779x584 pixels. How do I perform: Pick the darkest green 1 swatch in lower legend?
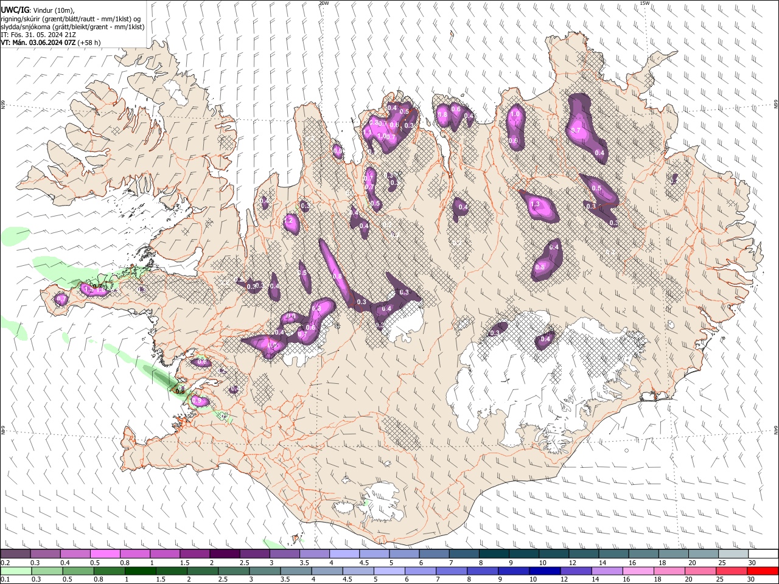pos(141,571)
